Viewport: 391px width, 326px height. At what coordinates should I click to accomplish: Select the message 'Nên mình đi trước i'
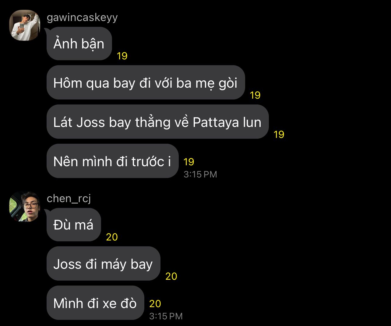point(112,161)
